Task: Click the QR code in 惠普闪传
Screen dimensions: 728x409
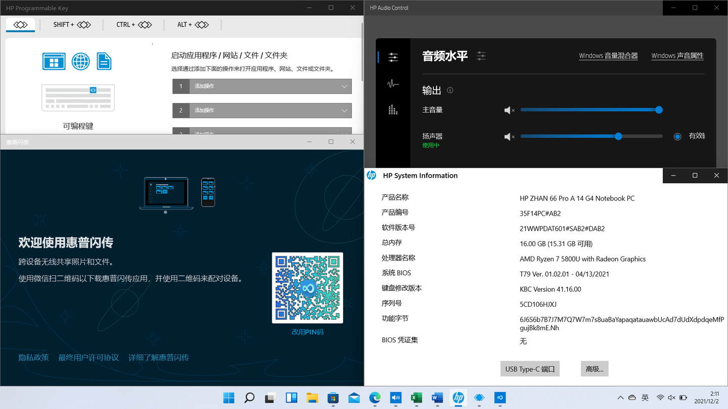Action: tap(307, 288)
